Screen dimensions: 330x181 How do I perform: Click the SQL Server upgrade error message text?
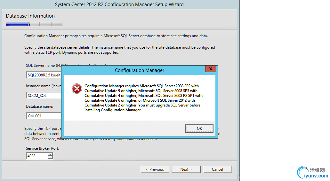(x=143, y=98)
